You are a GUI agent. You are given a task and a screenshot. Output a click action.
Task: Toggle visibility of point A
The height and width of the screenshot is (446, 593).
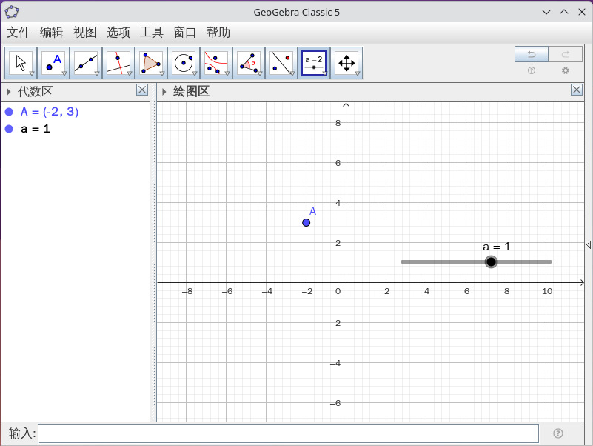pos(9,112)
